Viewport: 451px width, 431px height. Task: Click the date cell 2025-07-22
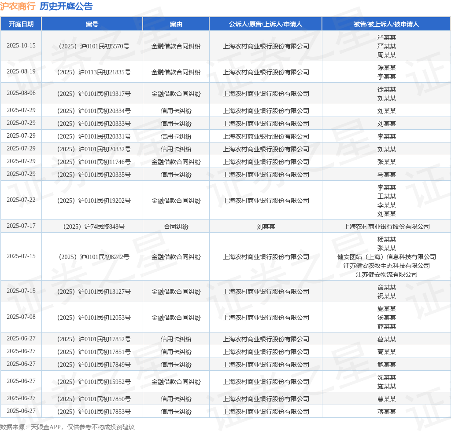click(x=21, y=200)
